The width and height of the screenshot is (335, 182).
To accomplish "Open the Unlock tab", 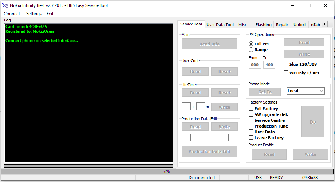I will coord(300,25).
